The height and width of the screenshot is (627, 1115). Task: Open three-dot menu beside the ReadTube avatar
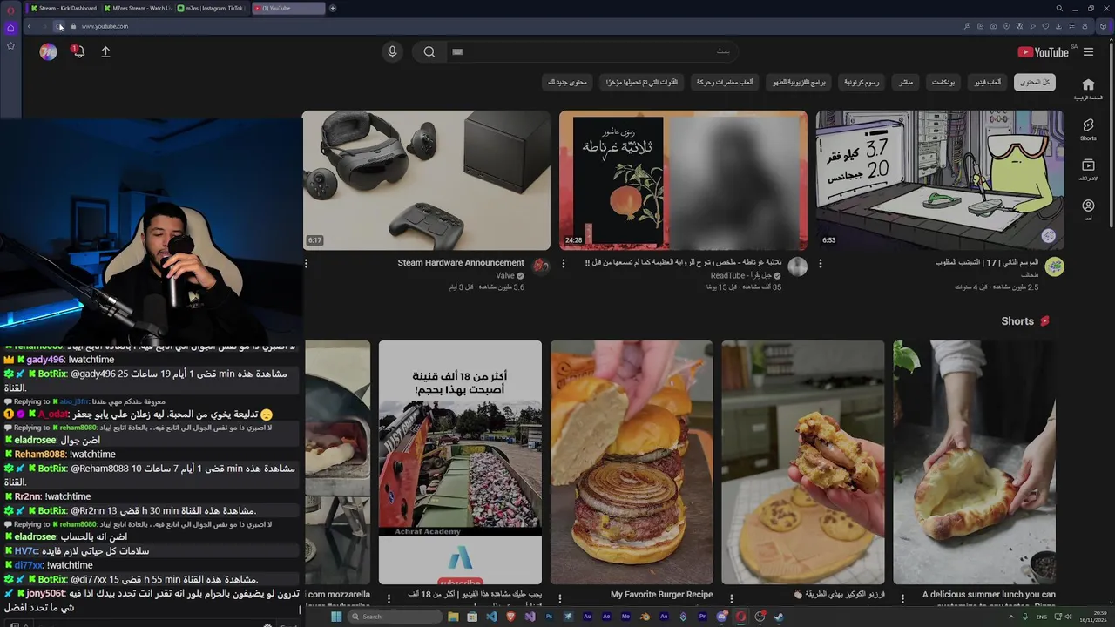(x=820, y=263)
